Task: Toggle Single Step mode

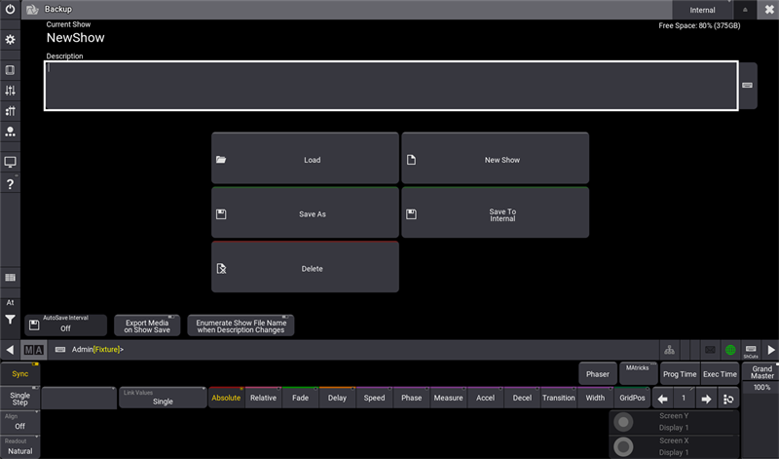Action: point(19,399)
